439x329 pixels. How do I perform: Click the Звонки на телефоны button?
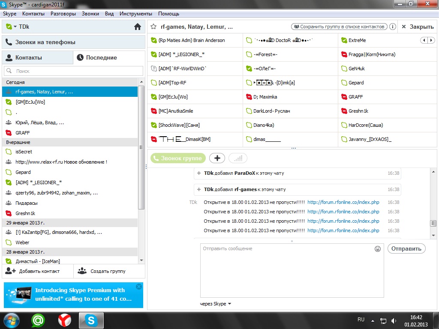coord(73,42)
